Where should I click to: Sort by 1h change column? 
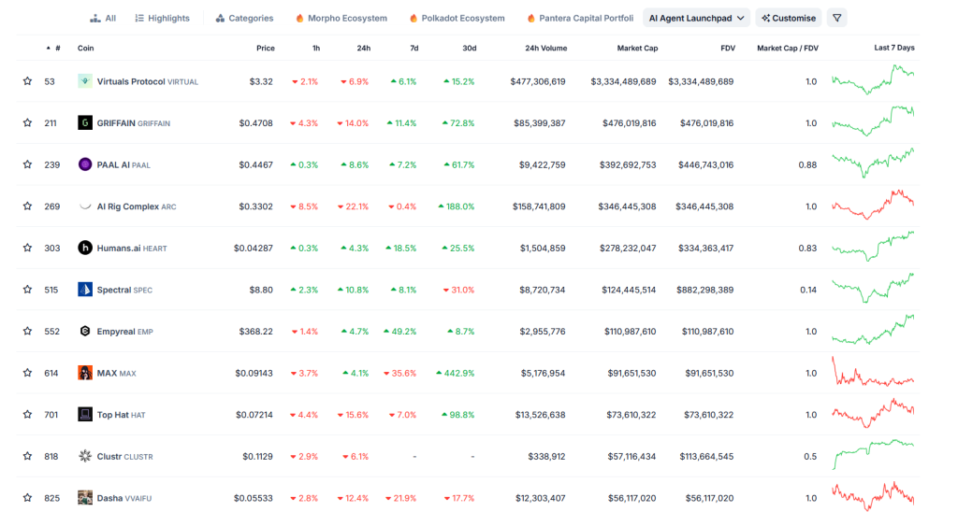pos(316,49)
